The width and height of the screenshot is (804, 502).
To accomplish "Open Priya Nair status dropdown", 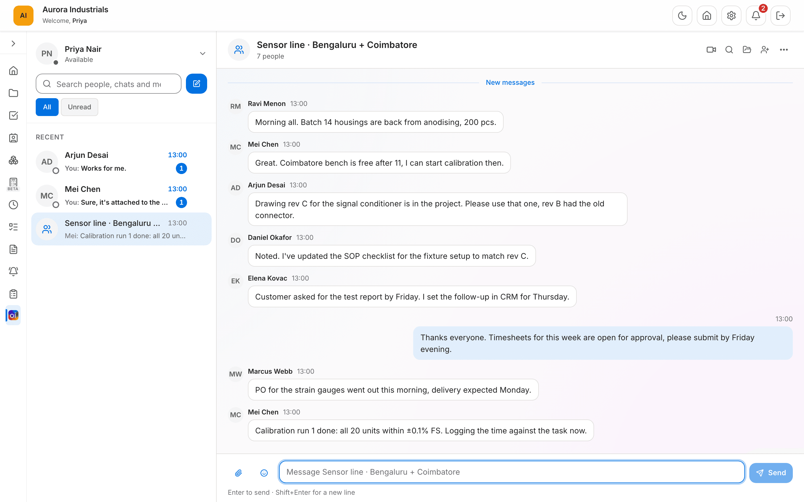I will [203, 54].
